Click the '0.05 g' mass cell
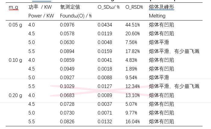The image size is (211, 129). 15,25
